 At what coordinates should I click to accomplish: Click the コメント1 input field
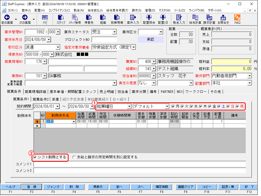coord(140,164)
